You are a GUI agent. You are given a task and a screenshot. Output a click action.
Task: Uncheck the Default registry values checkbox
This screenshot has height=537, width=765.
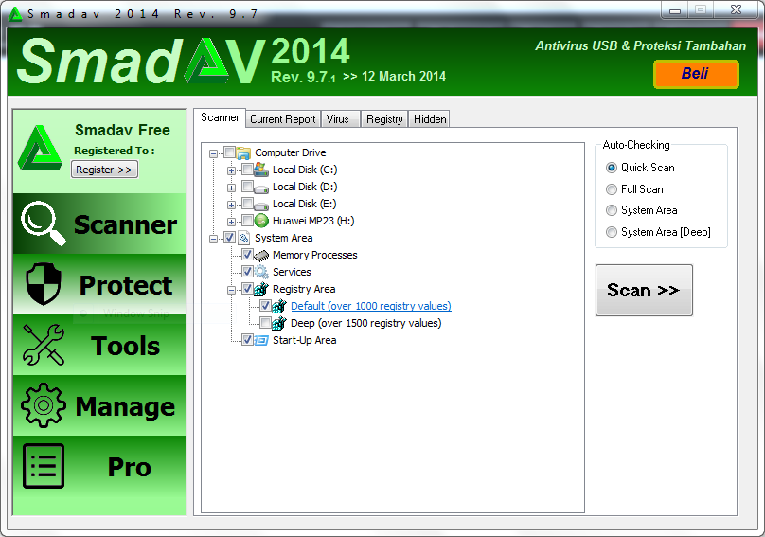pos(265,306)
